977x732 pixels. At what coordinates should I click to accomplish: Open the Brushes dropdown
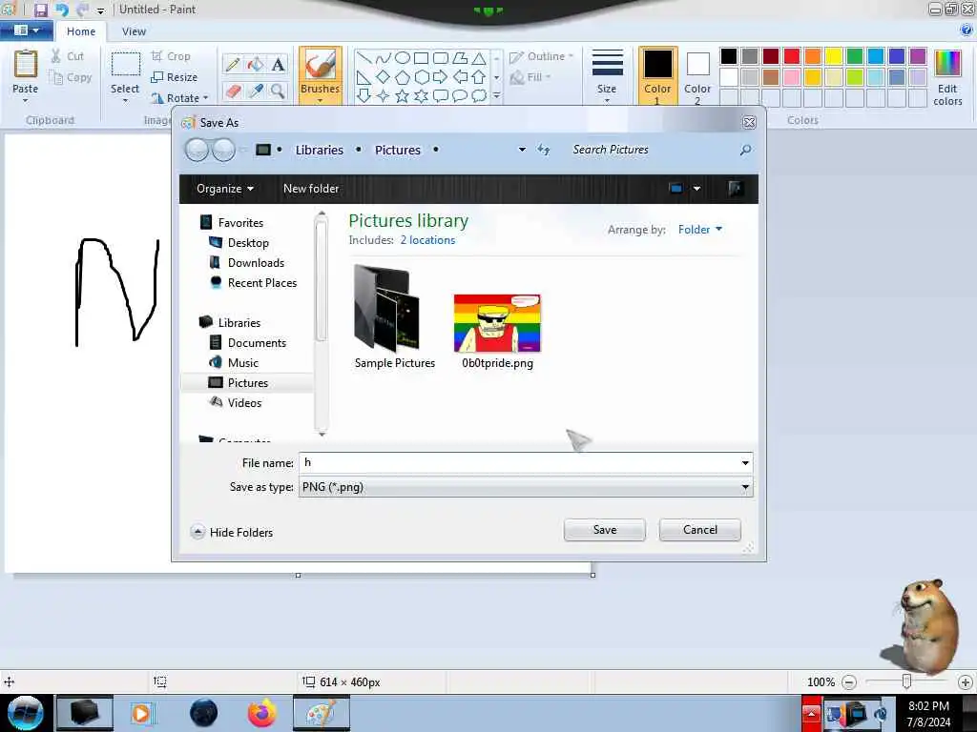click(x=321, y=99)
